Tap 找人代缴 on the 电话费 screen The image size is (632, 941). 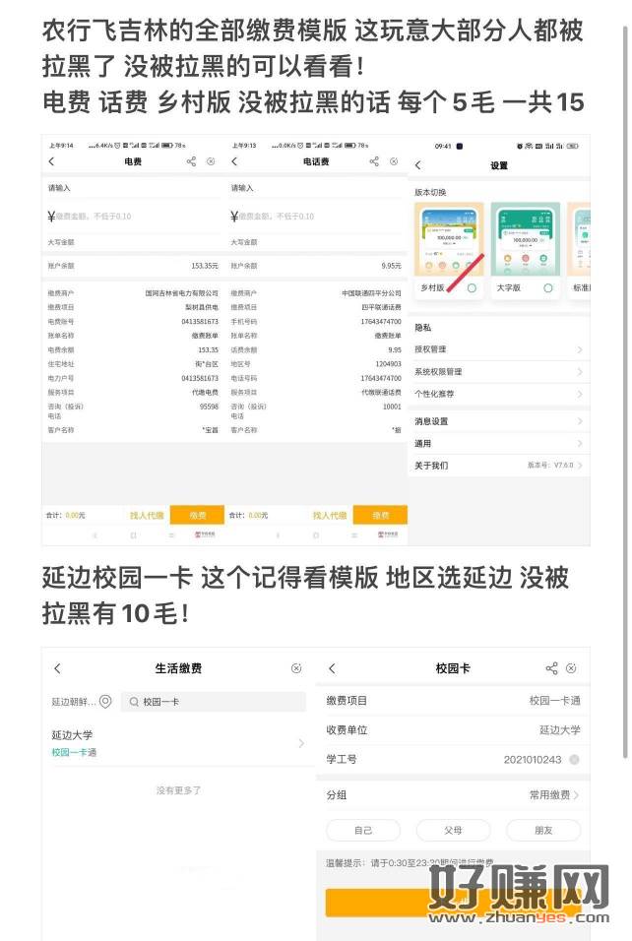coord(330,515)
